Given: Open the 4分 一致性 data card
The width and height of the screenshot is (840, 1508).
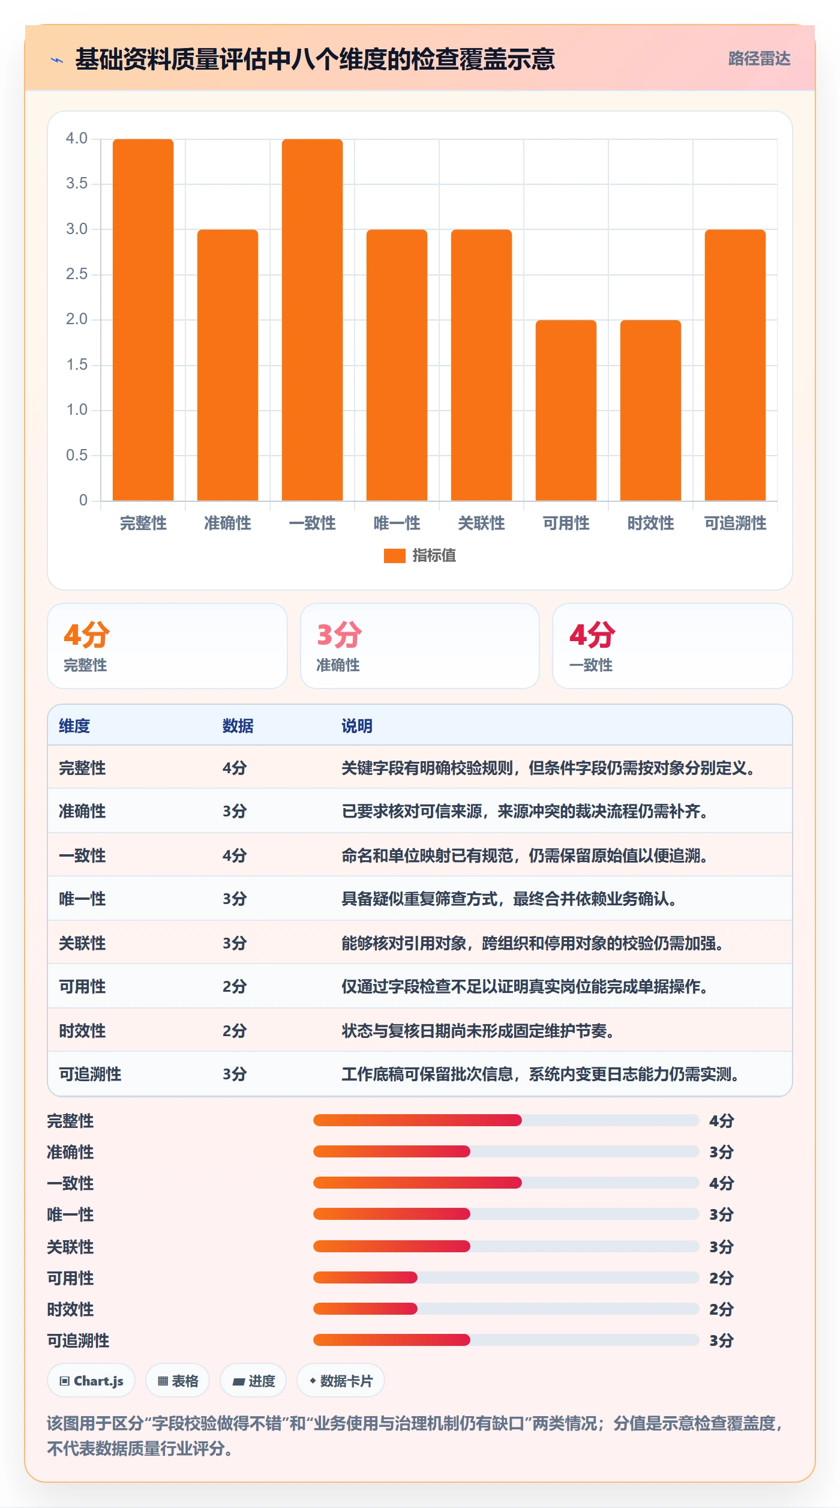Looking at the screenshot, I should (673, 646).
